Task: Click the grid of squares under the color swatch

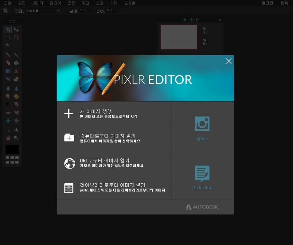Action: [x=12, y=160]
